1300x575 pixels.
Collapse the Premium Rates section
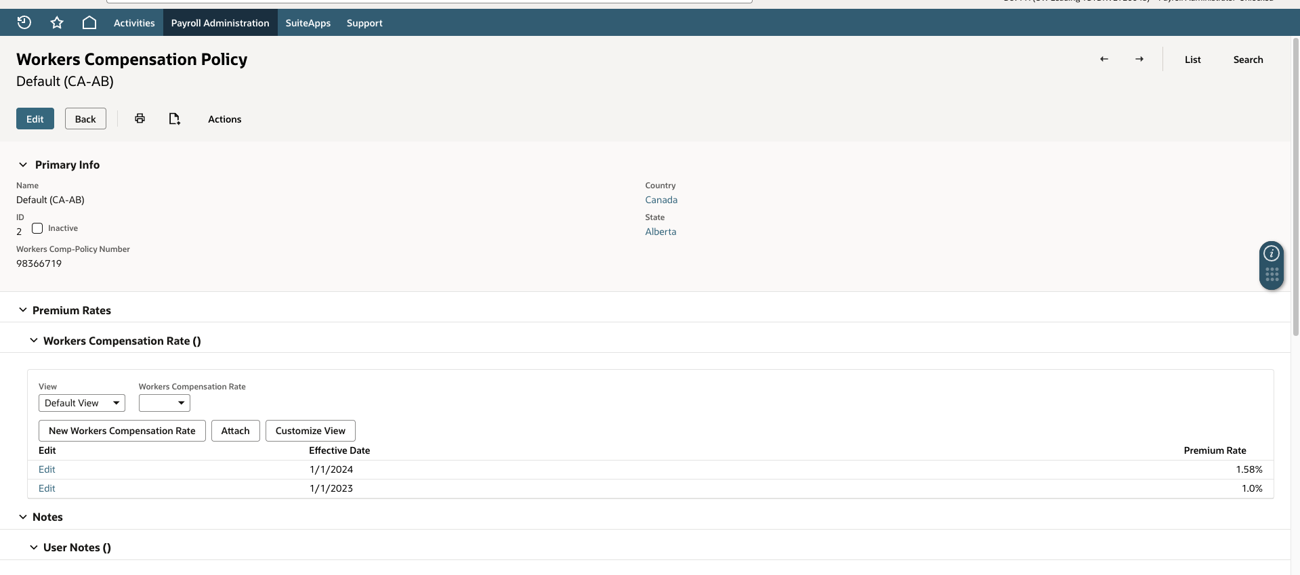pyautogui.click(x=23, y=310)
